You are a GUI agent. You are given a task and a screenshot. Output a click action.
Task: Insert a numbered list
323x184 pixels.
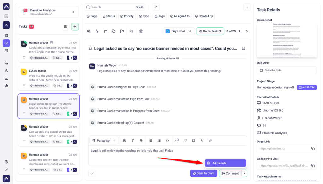159,141
